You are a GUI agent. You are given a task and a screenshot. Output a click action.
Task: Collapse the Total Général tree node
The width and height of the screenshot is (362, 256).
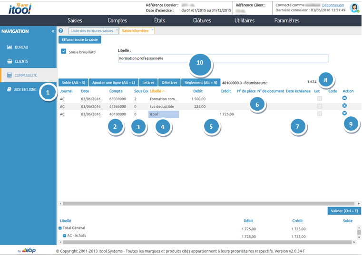coord(60,228)
